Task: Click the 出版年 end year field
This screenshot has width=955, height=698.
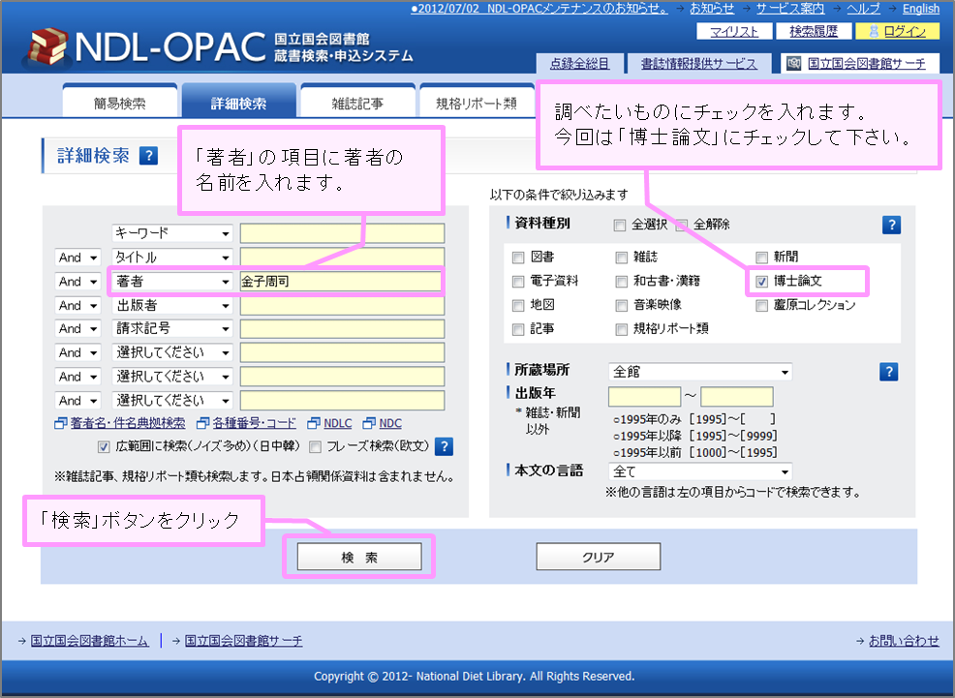Action: (737, 396)
